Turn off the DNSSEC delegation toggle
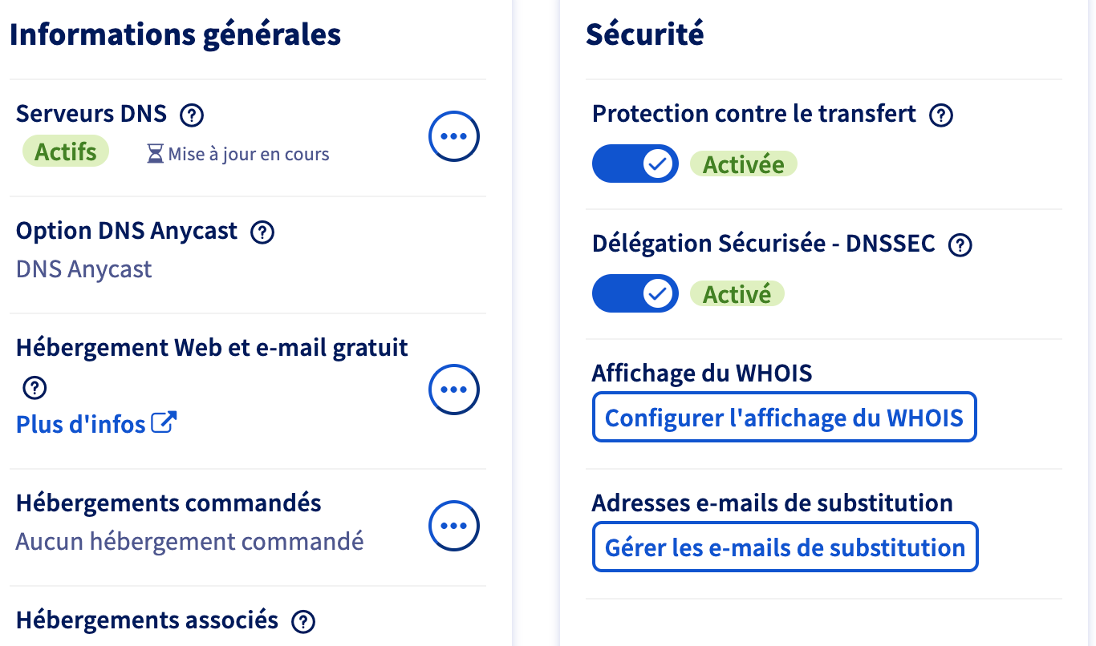 point(635,294)
